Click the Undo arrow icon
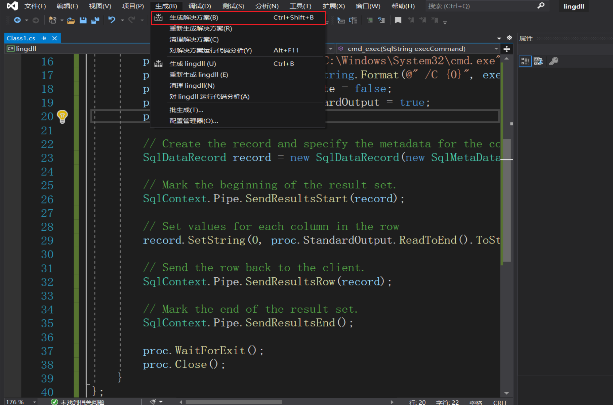613x405 pixels. (x=112, y=20)
